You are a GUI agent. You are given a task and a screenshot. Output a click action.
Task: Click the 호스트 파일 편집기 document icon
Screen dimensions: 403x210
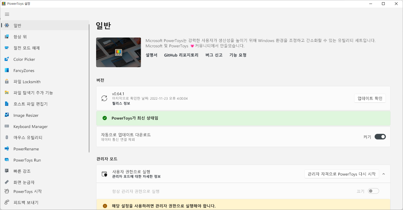click(x=7, y=104)
